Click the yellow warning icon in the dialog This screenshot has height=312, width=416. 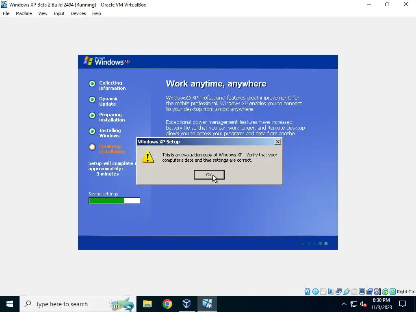tap(148, 157)
